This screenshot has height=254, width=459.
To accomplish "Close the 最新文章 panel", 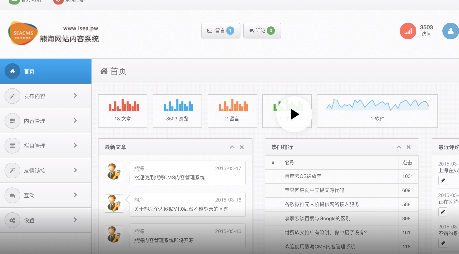I will pyautogui.click(x=242, y=147).
